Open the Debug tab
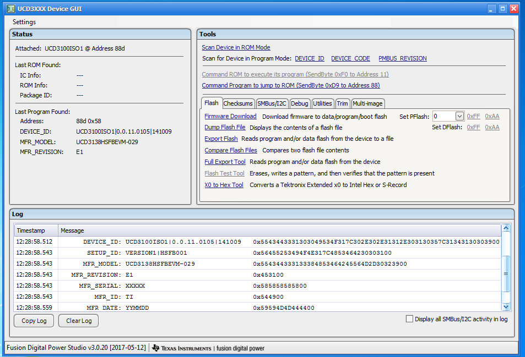This screenshot has width=525, height=357. [299, 103]
